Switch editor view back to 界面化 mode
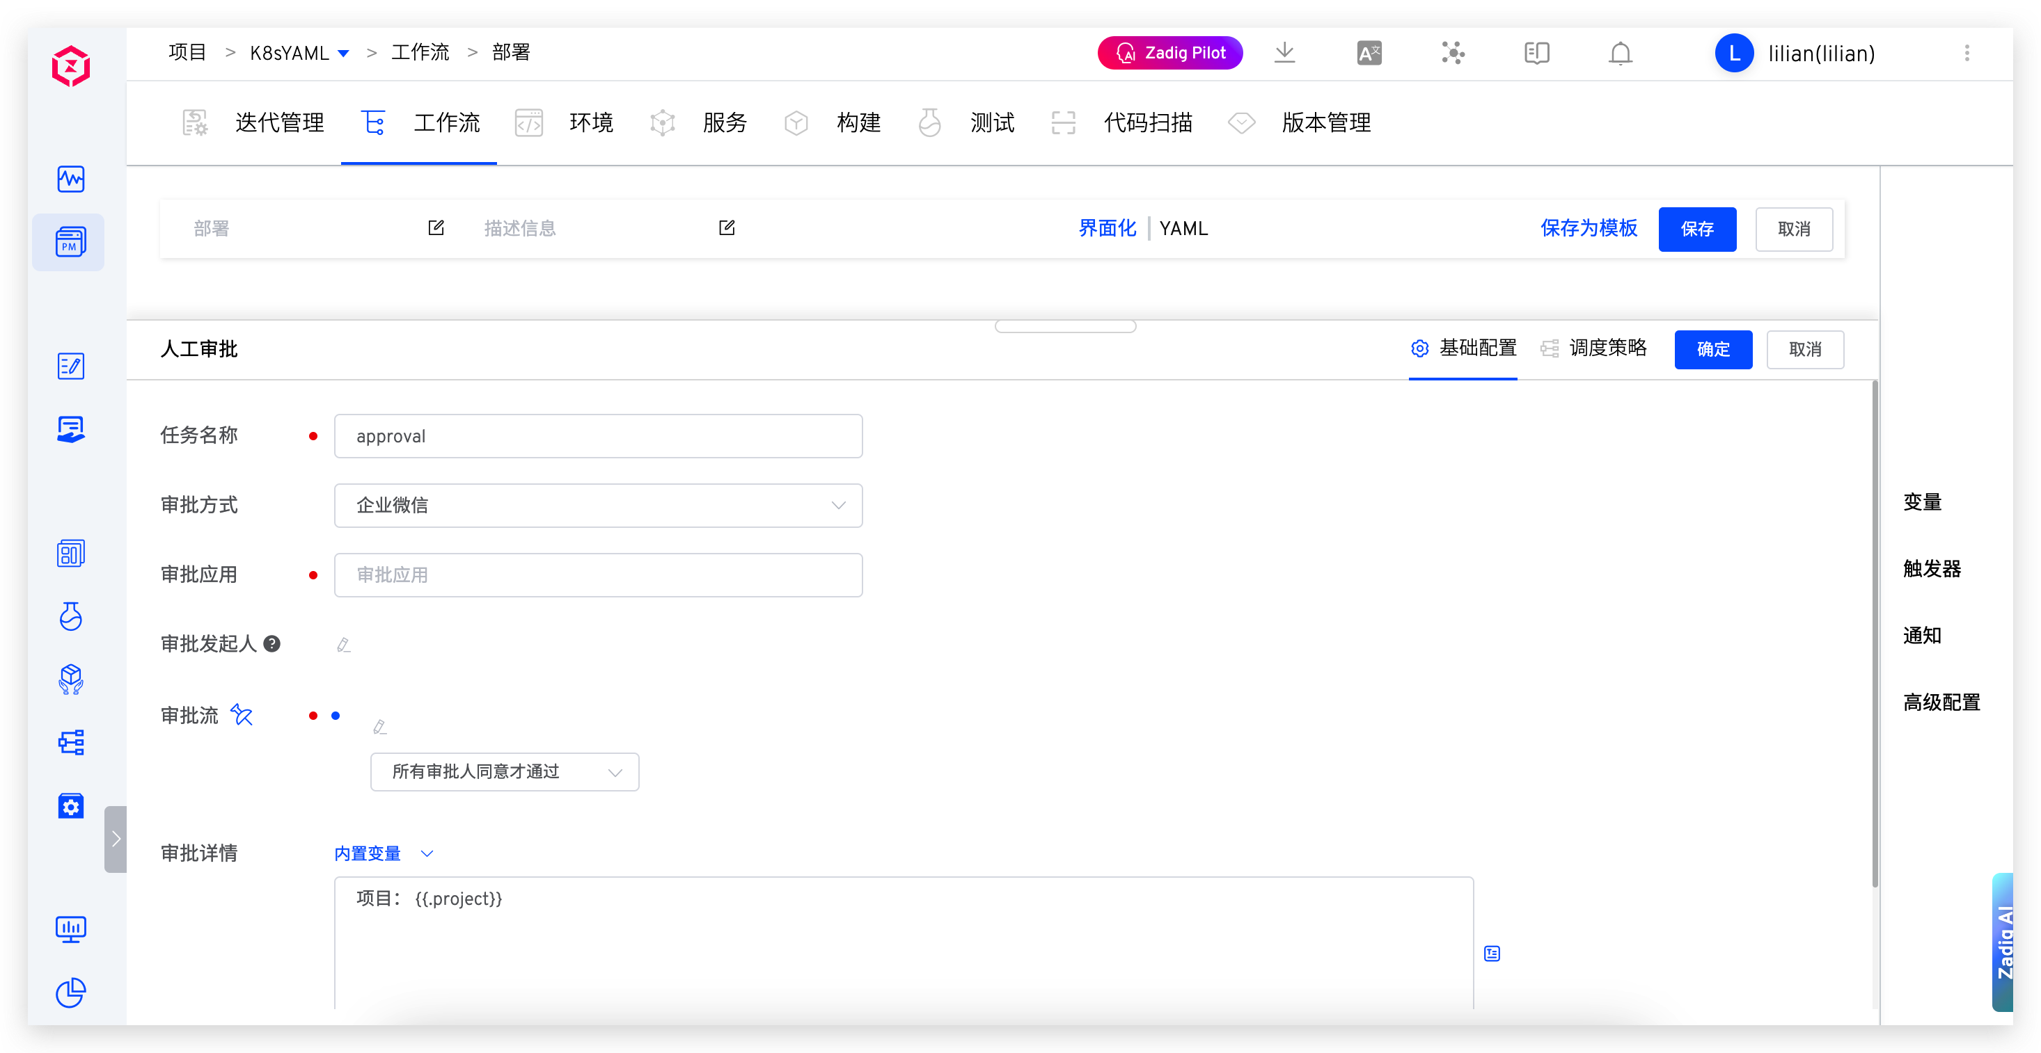The image size is (2041, 1053). point(1107,228)
